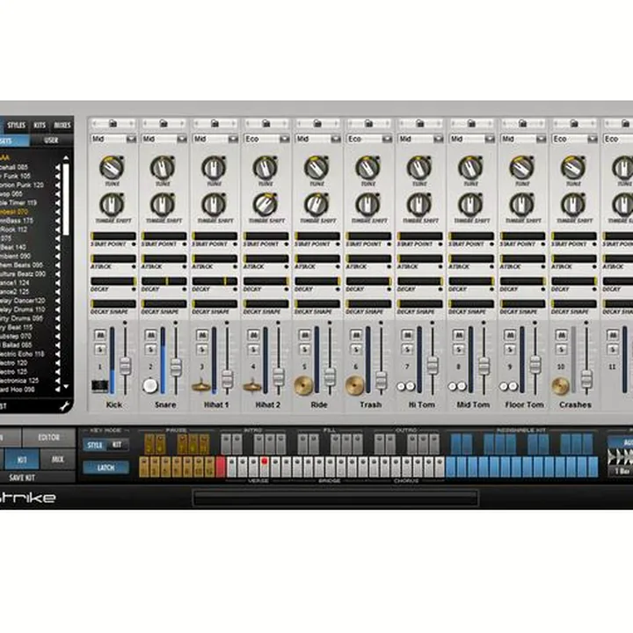Open the Eco quality dropdown on Crashes
633x633 pixels.
(574, 139)
